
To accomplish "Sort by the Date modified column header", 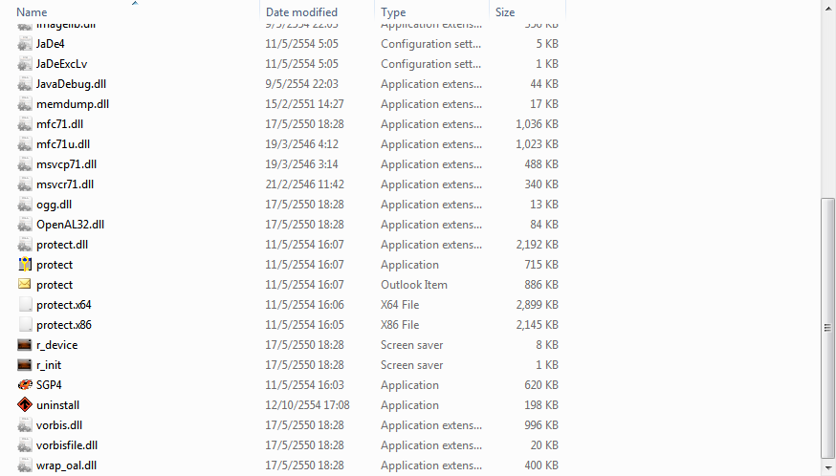I will point(301,12).
